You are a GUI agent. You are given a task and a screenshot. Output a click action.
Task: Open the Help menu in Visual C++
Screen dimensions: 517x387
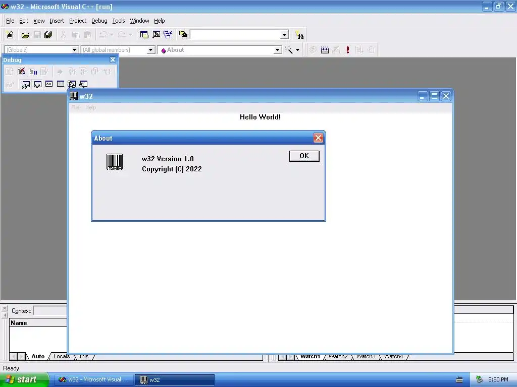pyautogui.click(x=159, y=21)
